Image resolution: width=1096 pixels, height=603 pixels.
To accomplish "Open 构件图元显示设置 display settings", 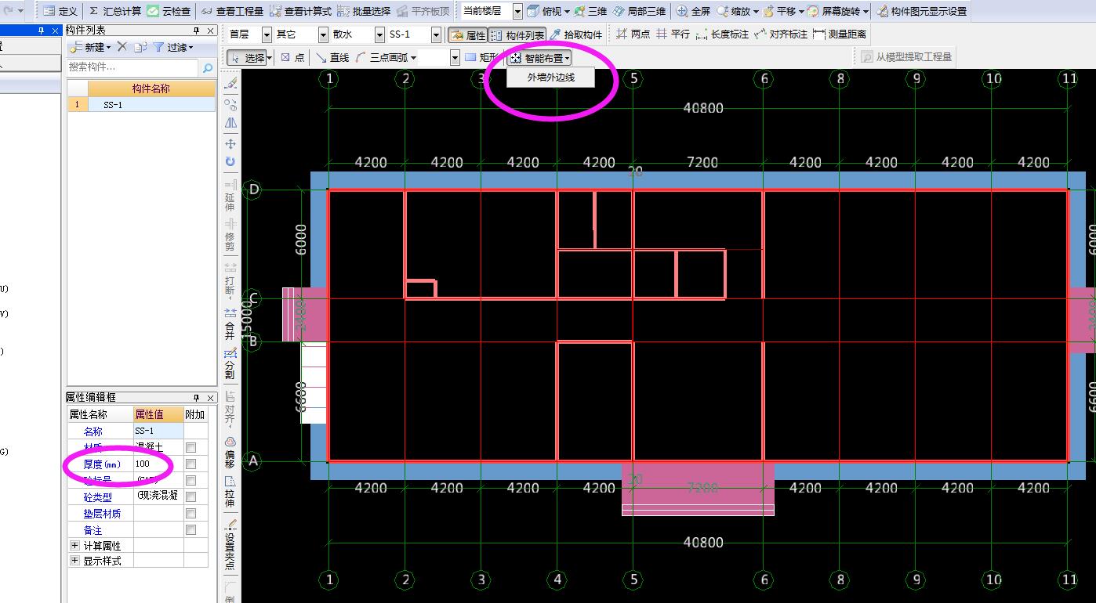I will pyautogui.click(x=921, y=12).
